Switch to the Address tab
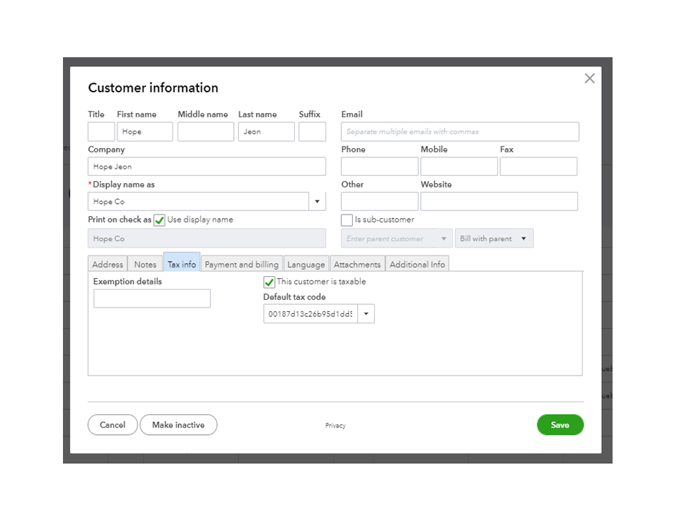687x515 pixels. pyautogui.click(x=107, y=264)
